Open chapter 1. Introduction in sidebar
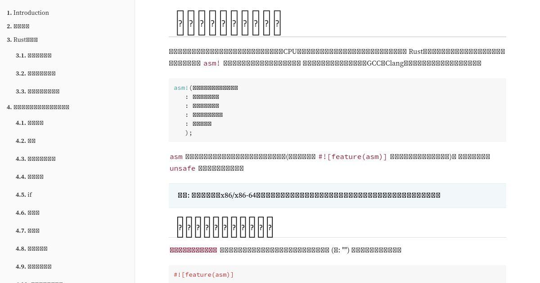The height and width of the screenshot is (283, 540). [x=28, y=13]
